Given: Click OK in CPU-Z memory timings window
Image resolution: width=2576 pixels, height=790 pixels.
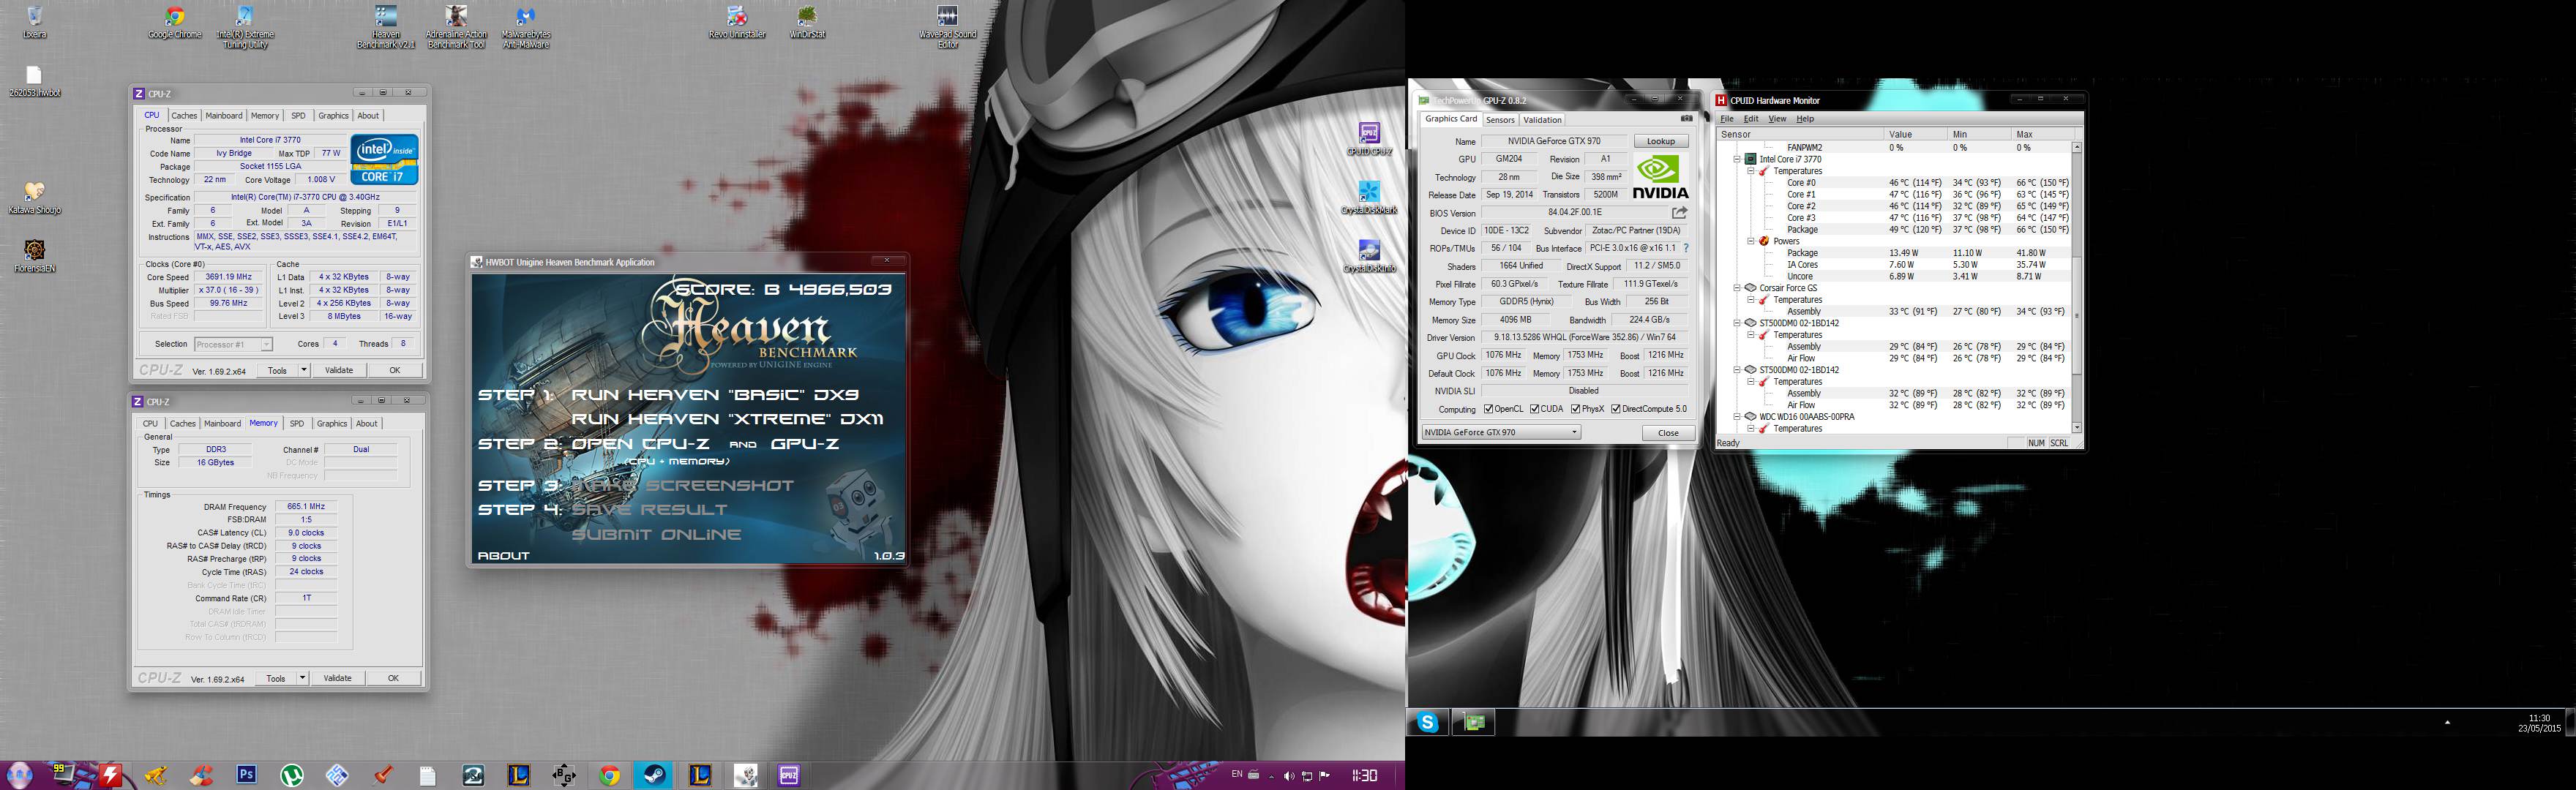Looking at the screenshot, I should 393,678.
